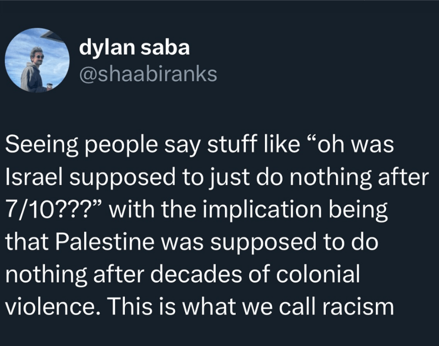Click the display name dylan saba
Viewport: 439px width, 346px height.
coord(134,48)
